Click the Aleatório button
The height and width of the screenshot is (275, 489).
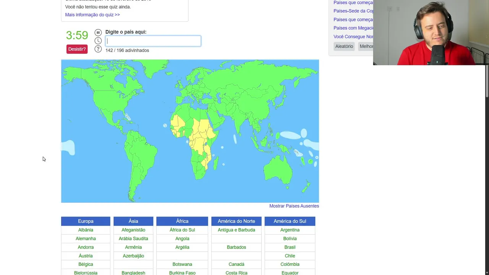[x=344, y=46]
